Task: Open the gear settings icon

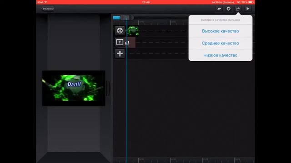Action: [x=228, y=9]
